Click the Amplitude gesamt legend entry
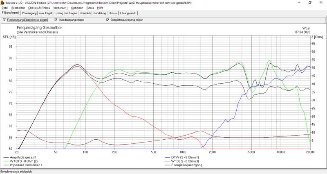 tap(20, 158)
